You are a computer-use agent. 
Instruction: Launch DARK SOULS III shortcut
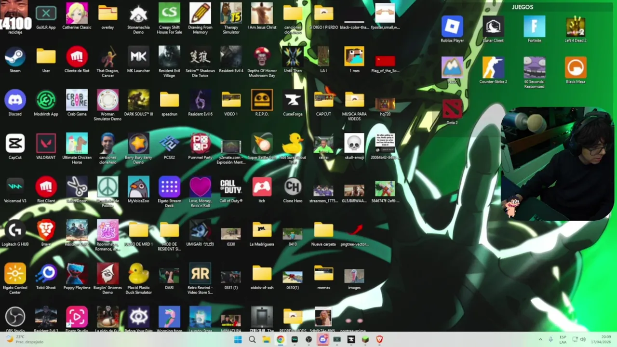[138, 104]
